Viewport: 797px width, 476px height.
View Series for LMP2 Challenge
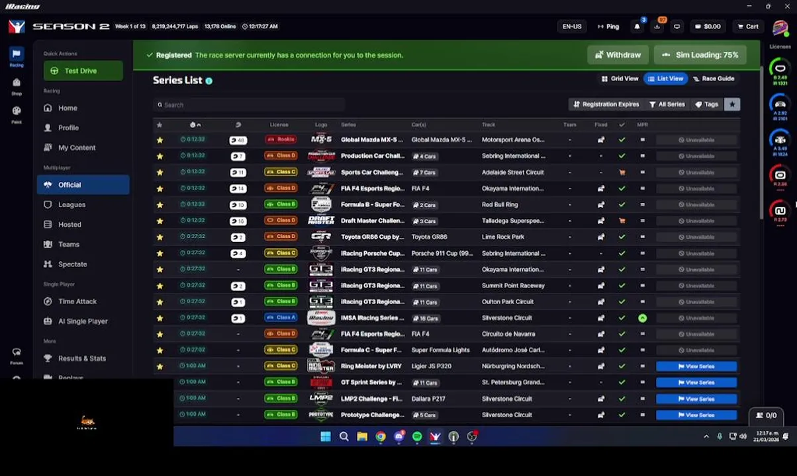tap(696, 399)
